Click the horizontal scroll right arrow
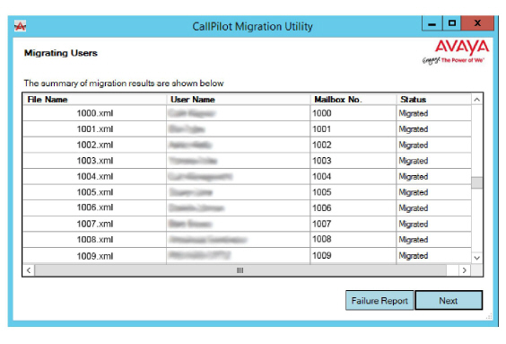 [464, 270]
